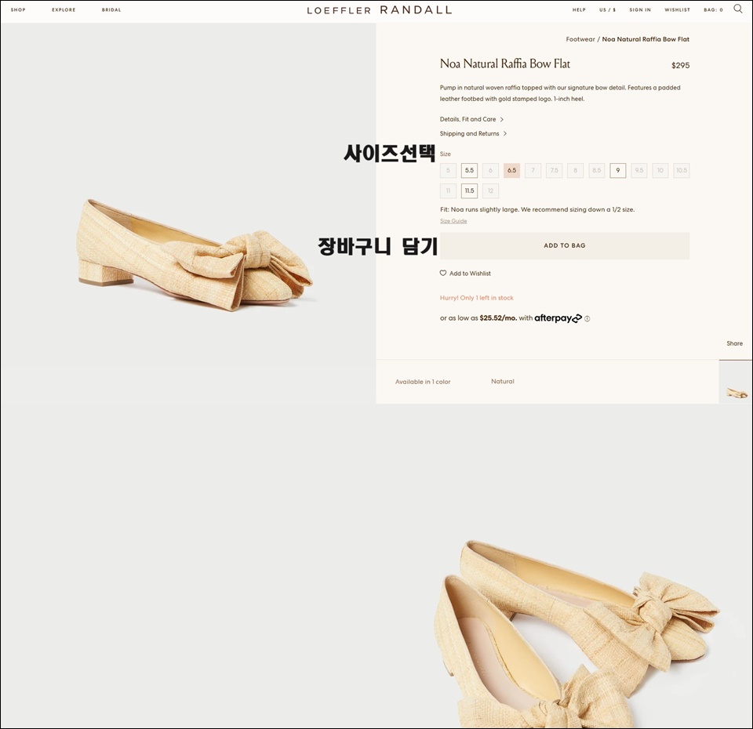This screenshot has width=753, height=729.
Task: Select size 8
Action: click(575, 170)
